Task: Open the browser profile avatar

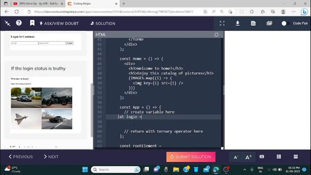Action: (x=283, y=12)
